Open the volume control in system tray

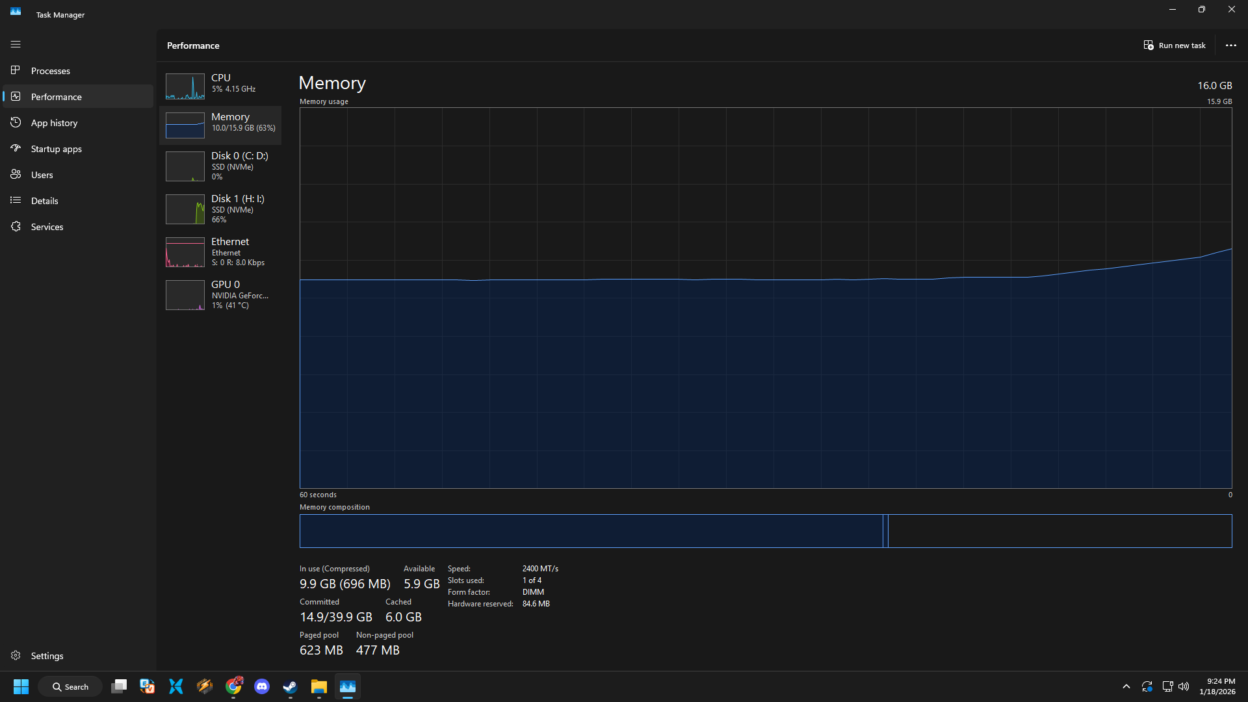[1184, 686]
